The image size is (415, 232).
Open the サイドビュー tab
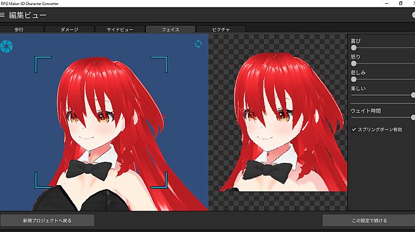pyautogui.click(x=120, y=29)
